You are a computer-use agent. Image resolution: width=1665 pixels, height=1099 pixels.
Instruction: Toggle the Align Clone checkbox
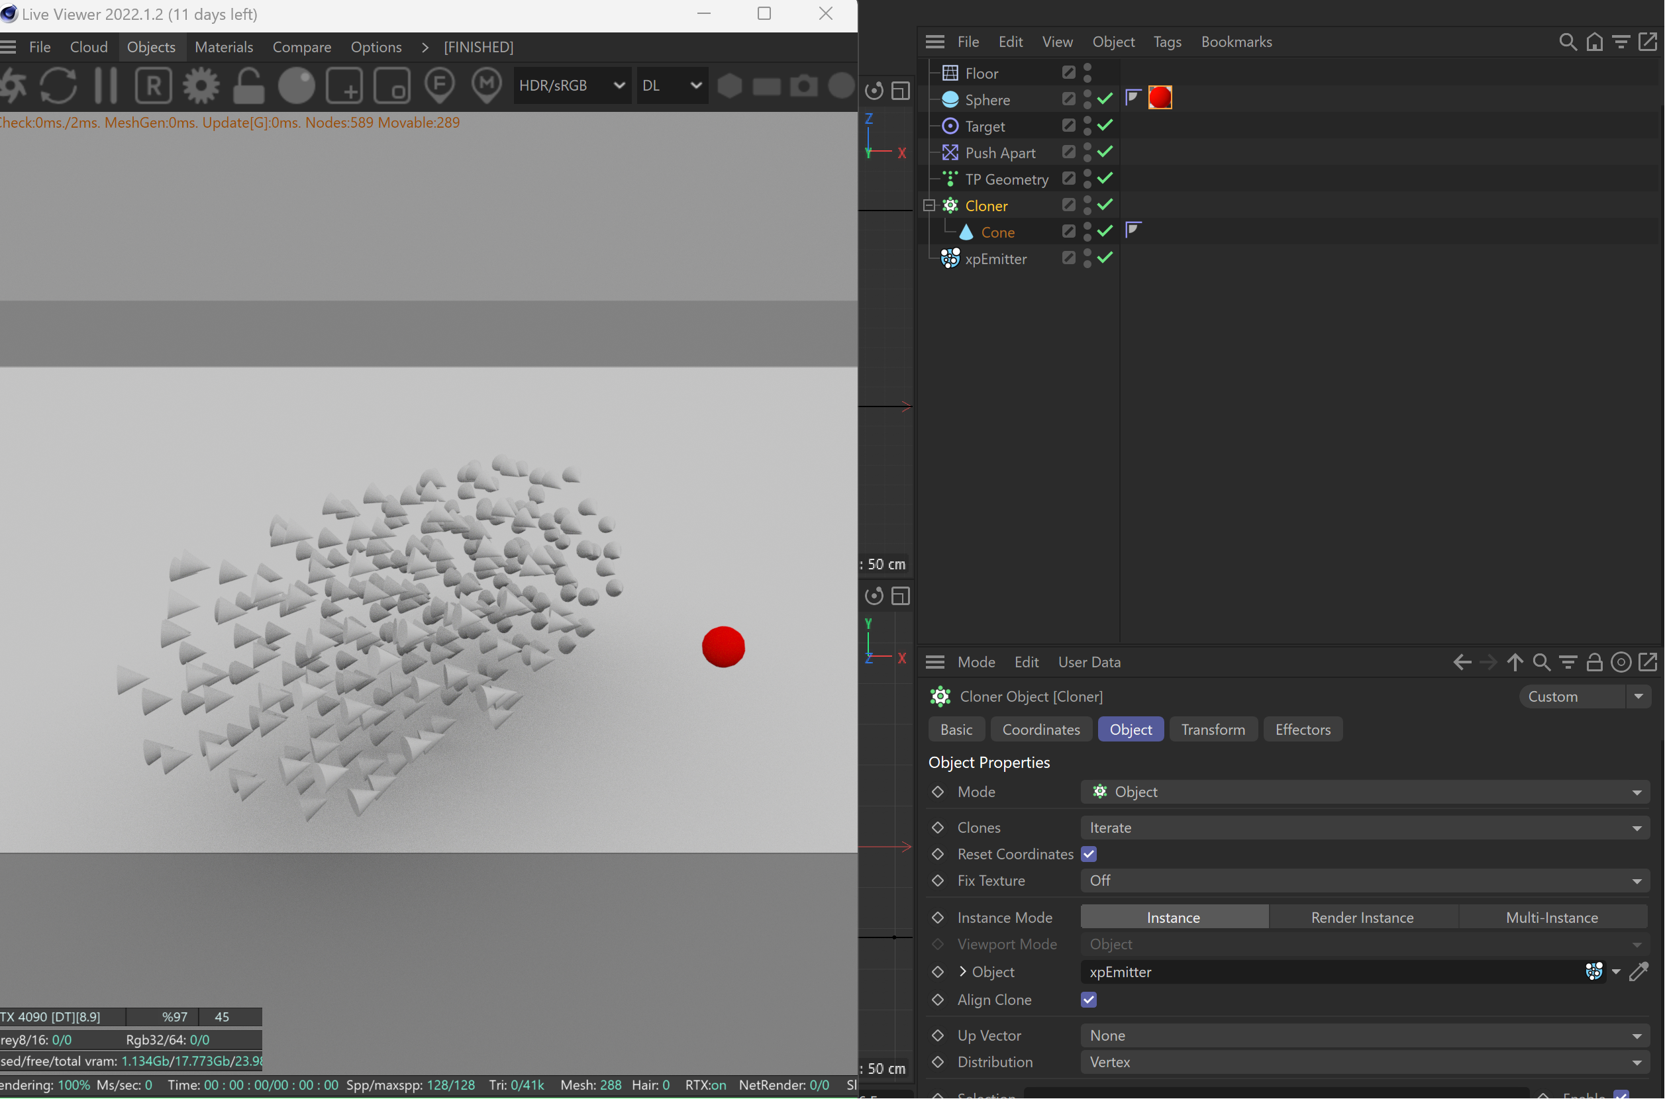[x=1089, y=1000]
